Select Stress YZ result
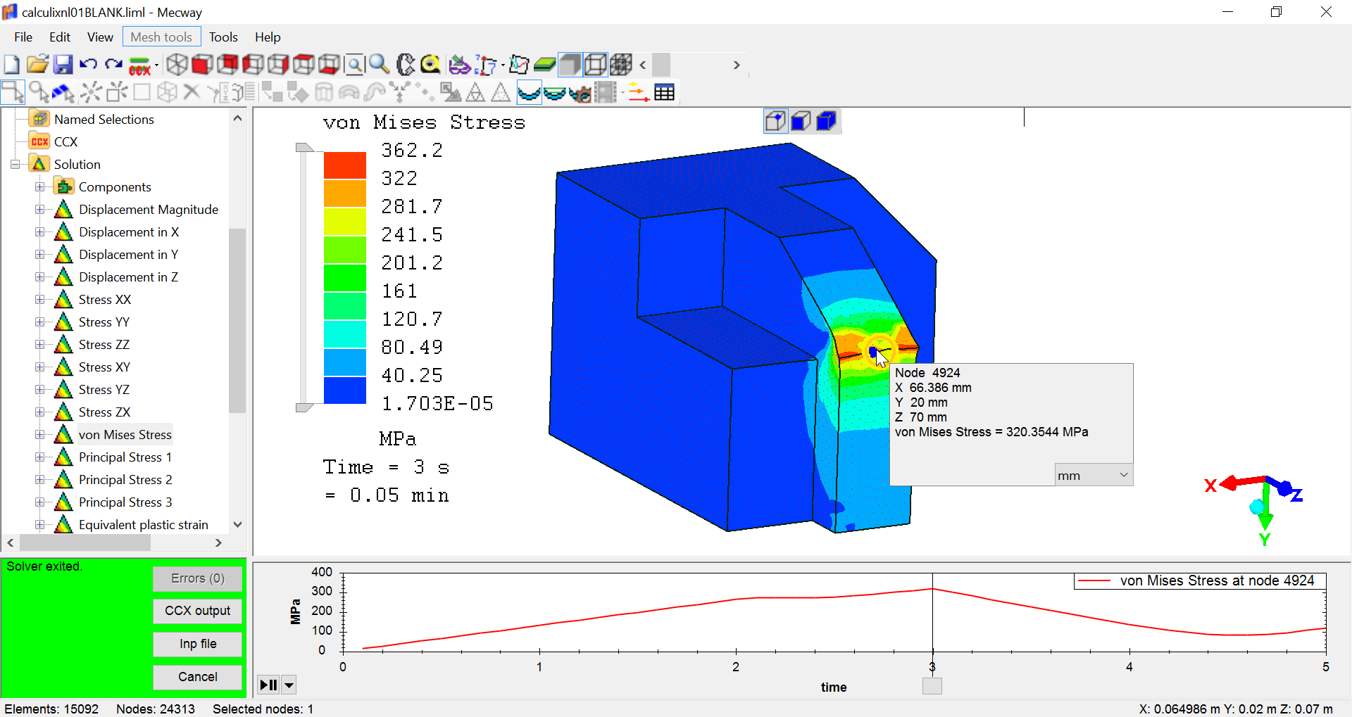 pos(104,389)
